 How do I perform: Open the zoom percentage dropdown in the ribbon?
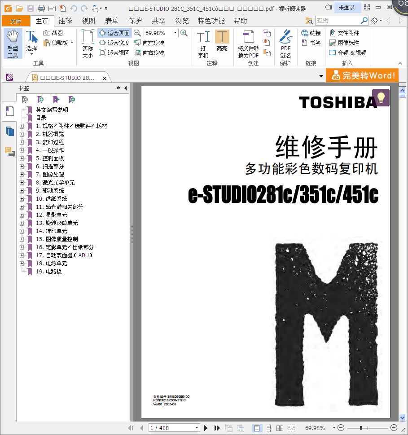point(175,33)
